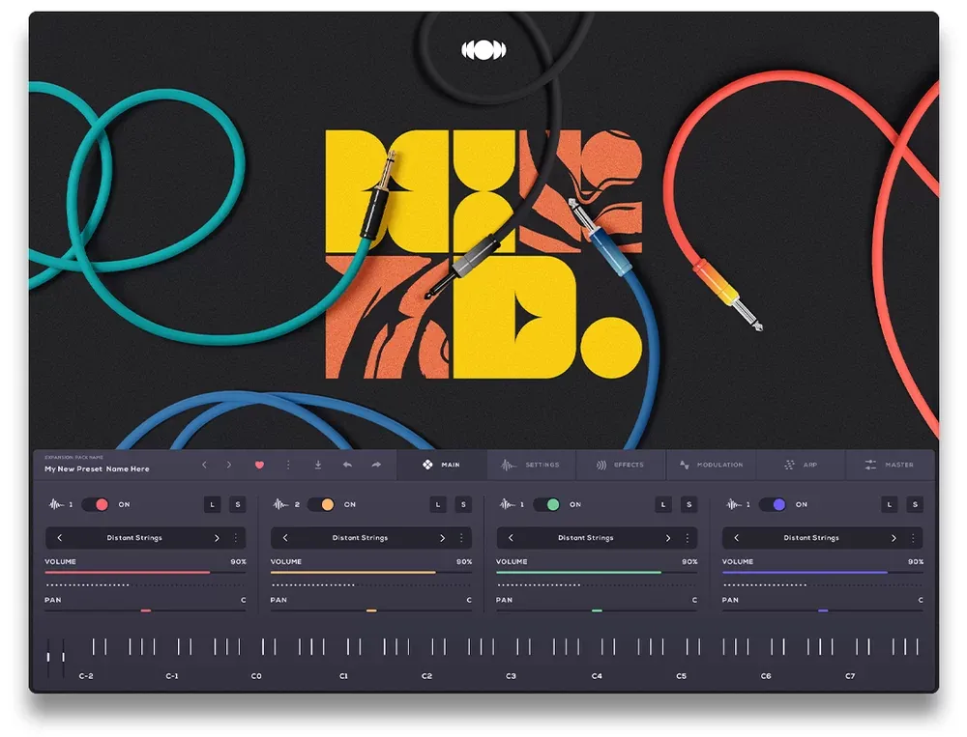This screenshot has width=967, height=737.
Task: Switch to the ARP tab
Action: 801,465
